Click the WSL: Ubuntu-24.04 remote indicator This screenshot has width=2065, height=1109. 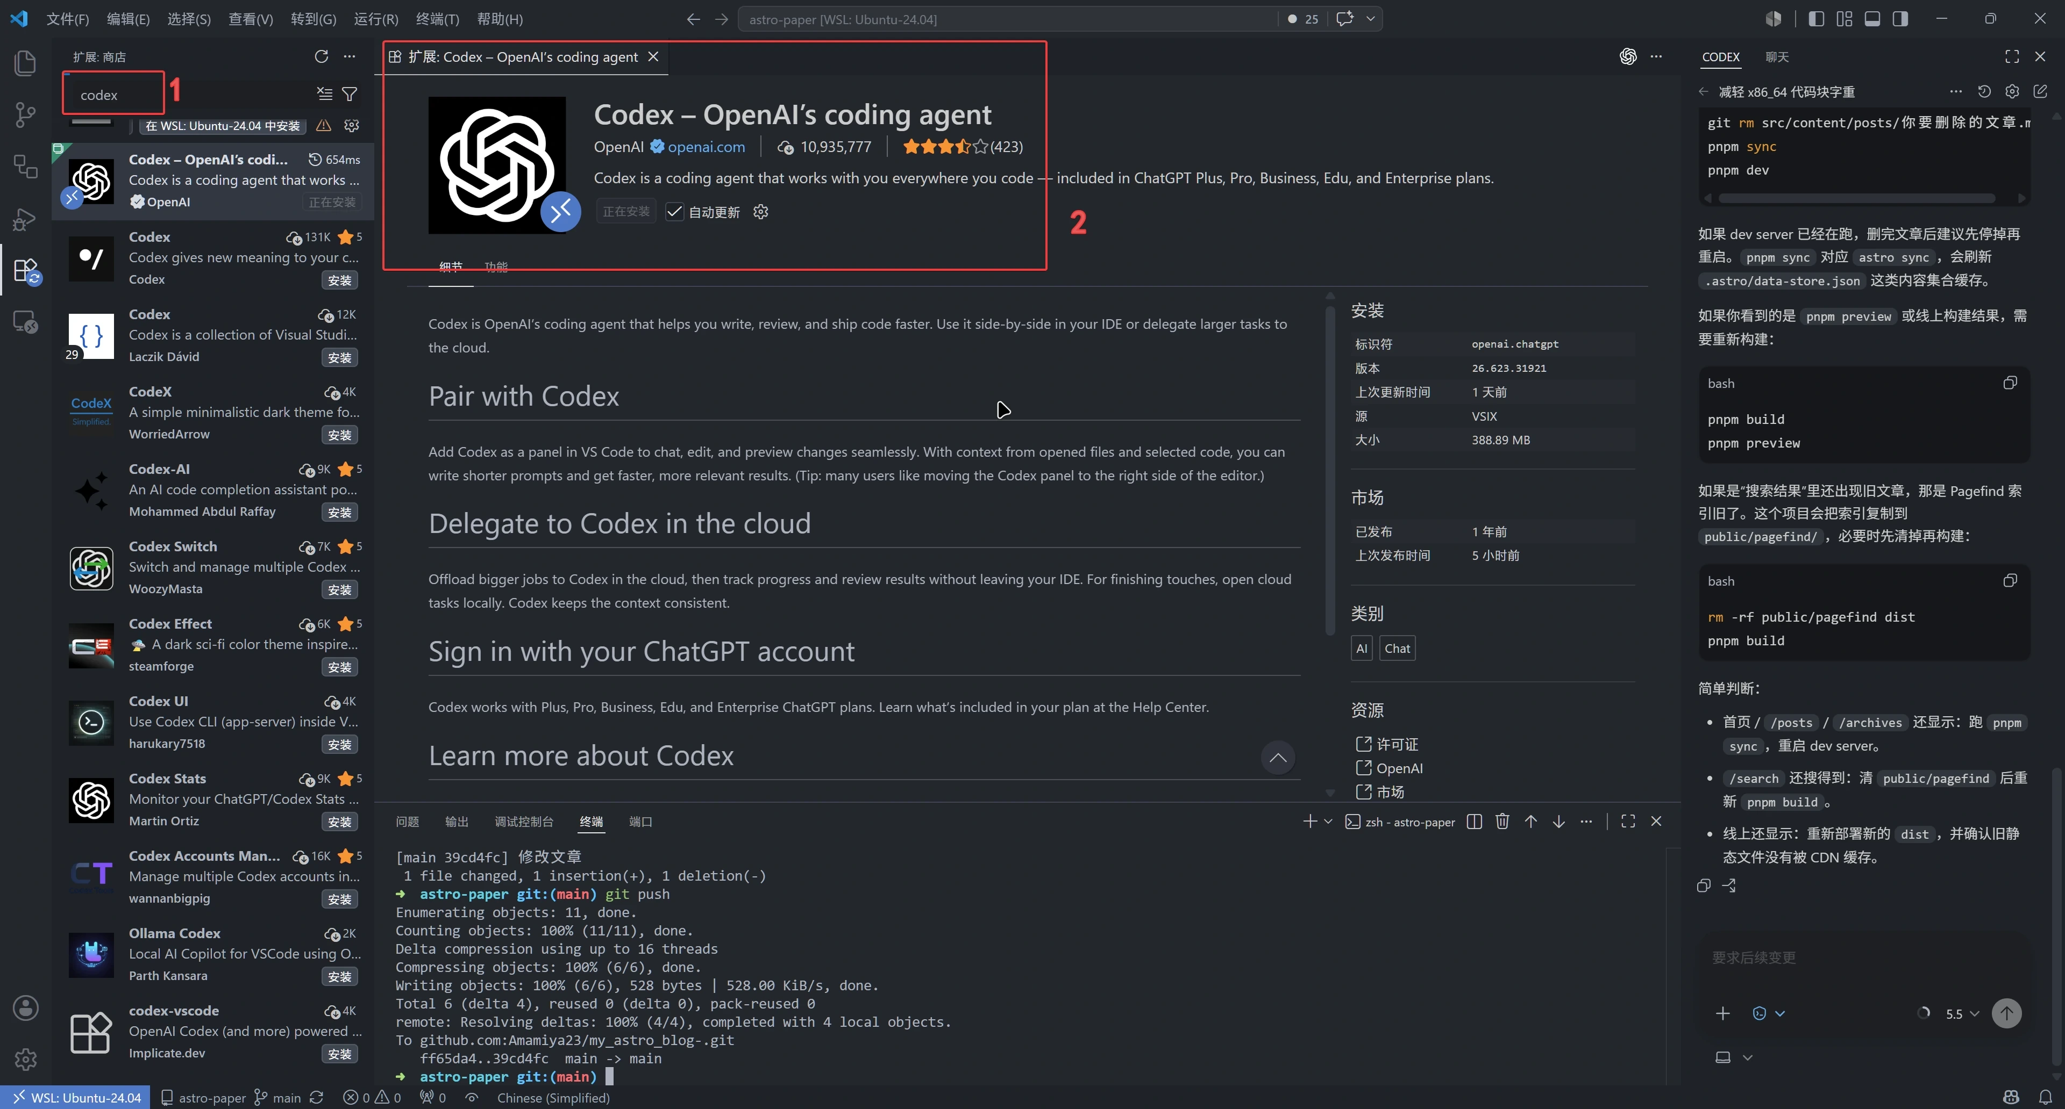pyautogui.click(x=77, y=1097)
